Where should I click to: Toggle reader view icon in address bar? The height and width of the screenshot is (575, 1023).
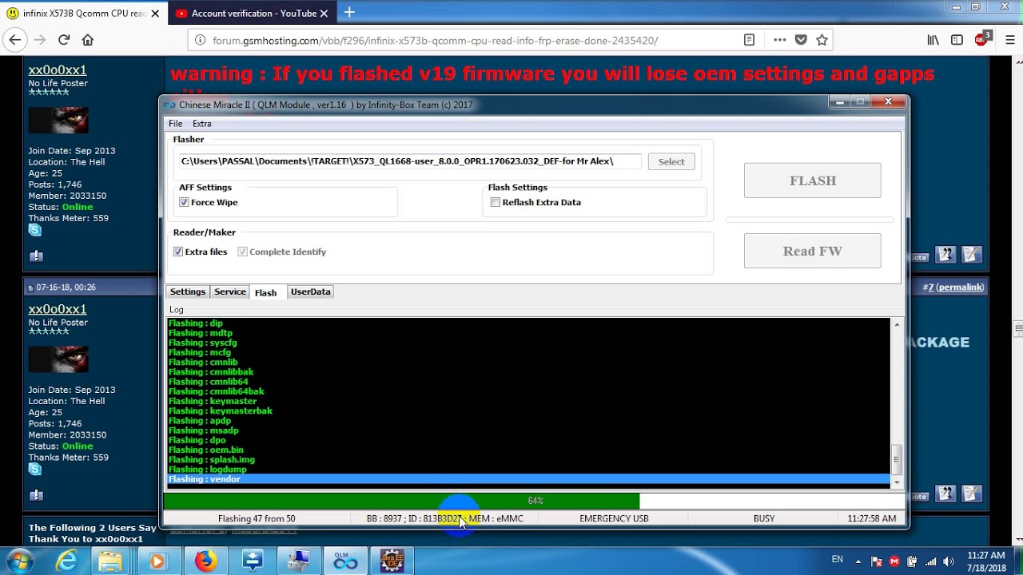click(749, 40)
